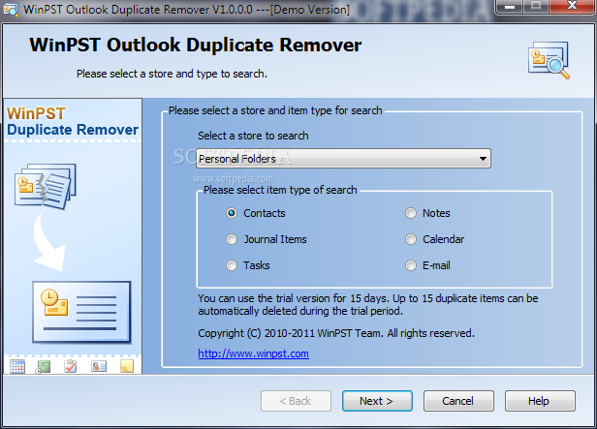The image size is (597, 429).
Task: Click the 'Select a store to search' label
Action: 253,136
